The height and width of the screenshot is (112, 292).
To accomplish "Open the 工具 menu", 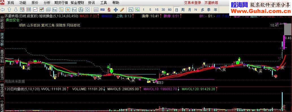I will tap(103, 3).
